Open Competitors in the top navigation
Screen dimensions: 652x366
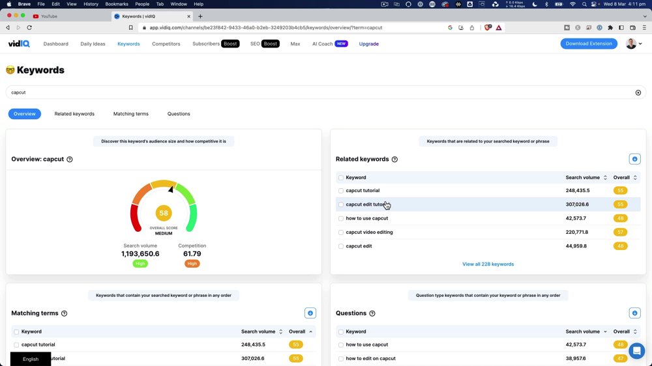pos(166,44)
